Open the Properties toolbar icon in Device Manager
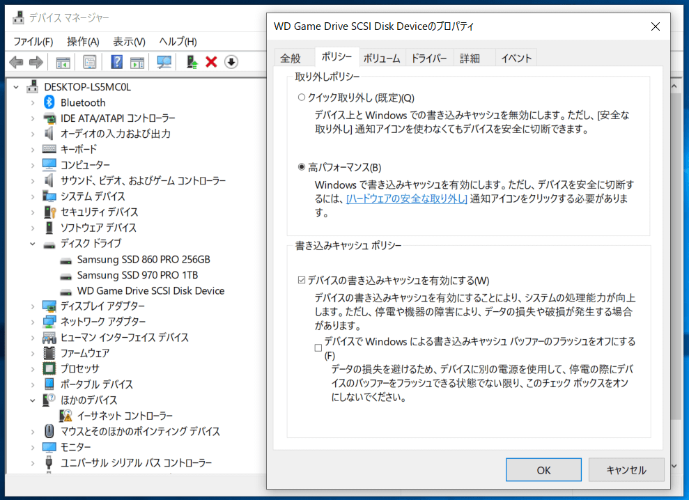Image resolution: width=689 pixels, height=500 pixels. click(x=90, y=62)
